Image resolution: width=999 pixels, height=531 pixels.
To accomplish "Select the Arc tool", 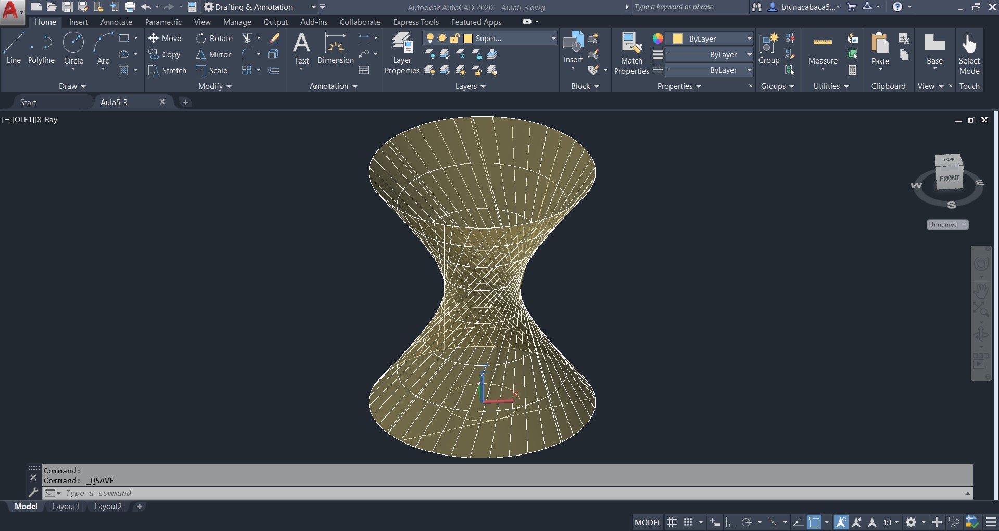I will click(103, 48).
